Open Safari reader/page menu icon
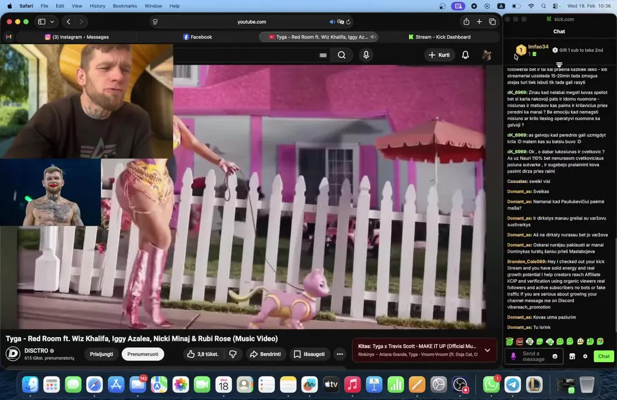Viewport: 617px width, 400px height. 155,22
